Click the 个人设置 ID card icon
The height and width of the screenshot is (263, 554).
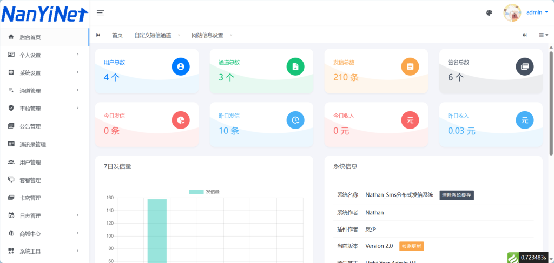[x=11, y=55]
